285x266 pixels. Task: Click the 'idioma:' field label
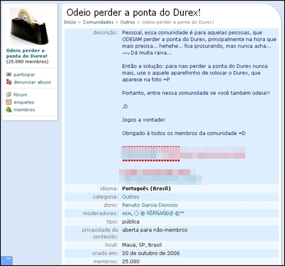[109, 188]
